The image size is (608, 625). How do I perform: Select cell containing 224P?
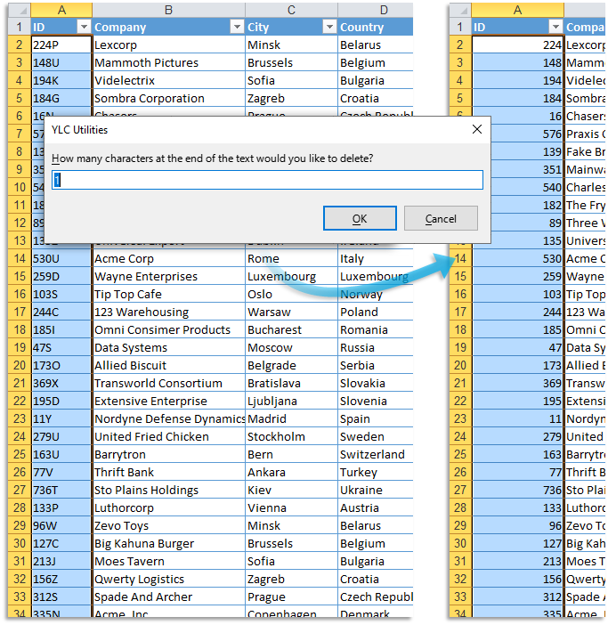coord(61,45)
